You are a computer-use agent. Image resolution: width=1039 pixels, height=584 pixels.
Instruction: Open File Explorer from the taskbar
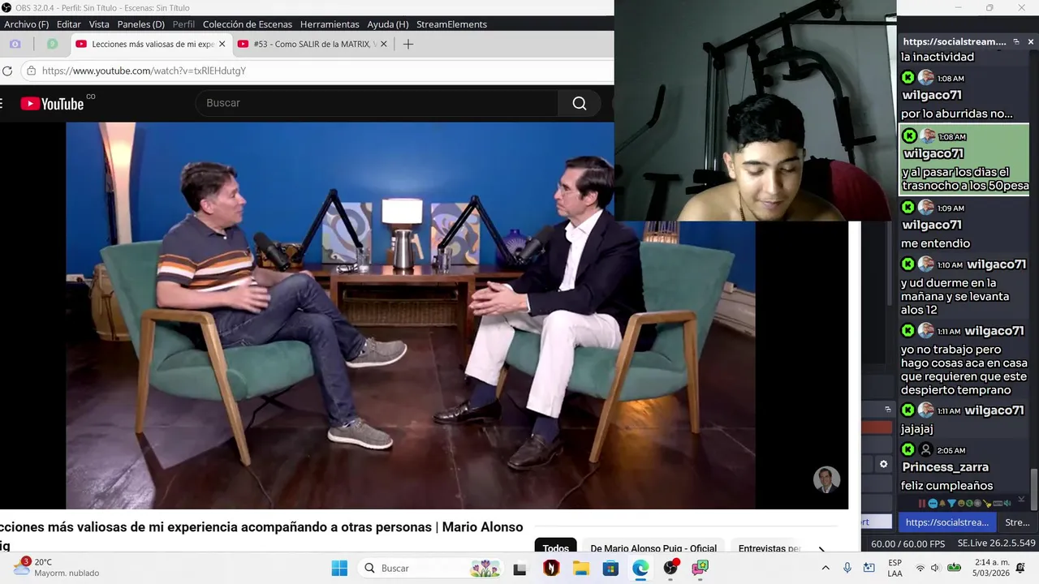pos(580,568)
